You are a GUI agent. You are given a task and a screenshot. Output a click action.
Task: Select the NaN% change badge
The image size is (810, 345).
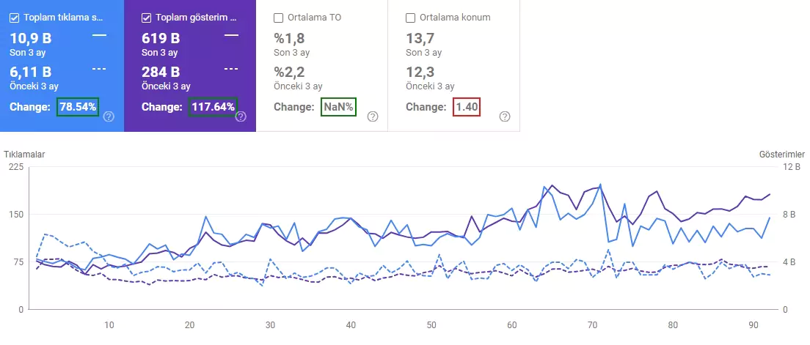[338, 107]
